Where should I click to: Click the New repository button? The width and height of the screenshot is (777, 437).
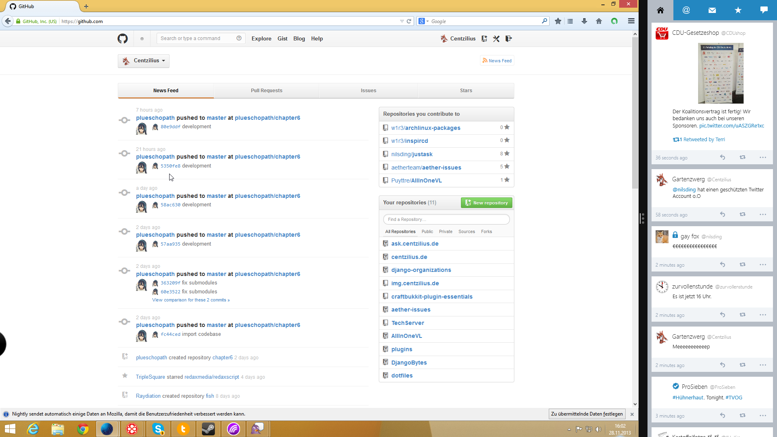pos(486,203)
